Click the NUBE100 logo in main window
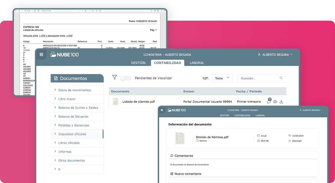335x183 pixels. [x=65, y=54]
